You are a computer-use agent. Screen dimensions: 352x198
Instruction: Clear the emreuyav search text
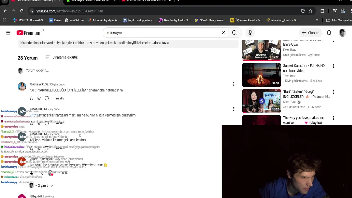click(x=223, y=33)
